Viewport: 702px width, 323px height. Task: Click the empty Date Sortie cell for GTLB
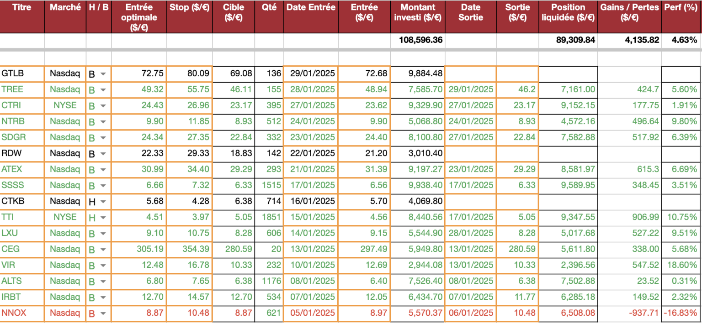point(471,73)
